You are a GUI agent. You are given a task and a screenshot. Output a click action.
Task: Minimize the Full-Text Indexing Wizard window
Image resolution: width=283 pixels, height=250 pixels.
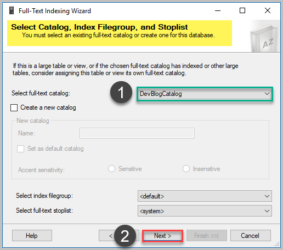pyautogui.click(x=218, y=10)
